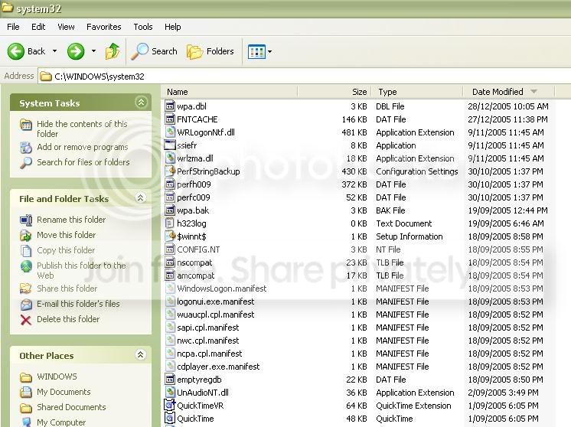Click the QuickTimeVR file icon
Viewport: 571px width, 427px height.
coord(170,405)
